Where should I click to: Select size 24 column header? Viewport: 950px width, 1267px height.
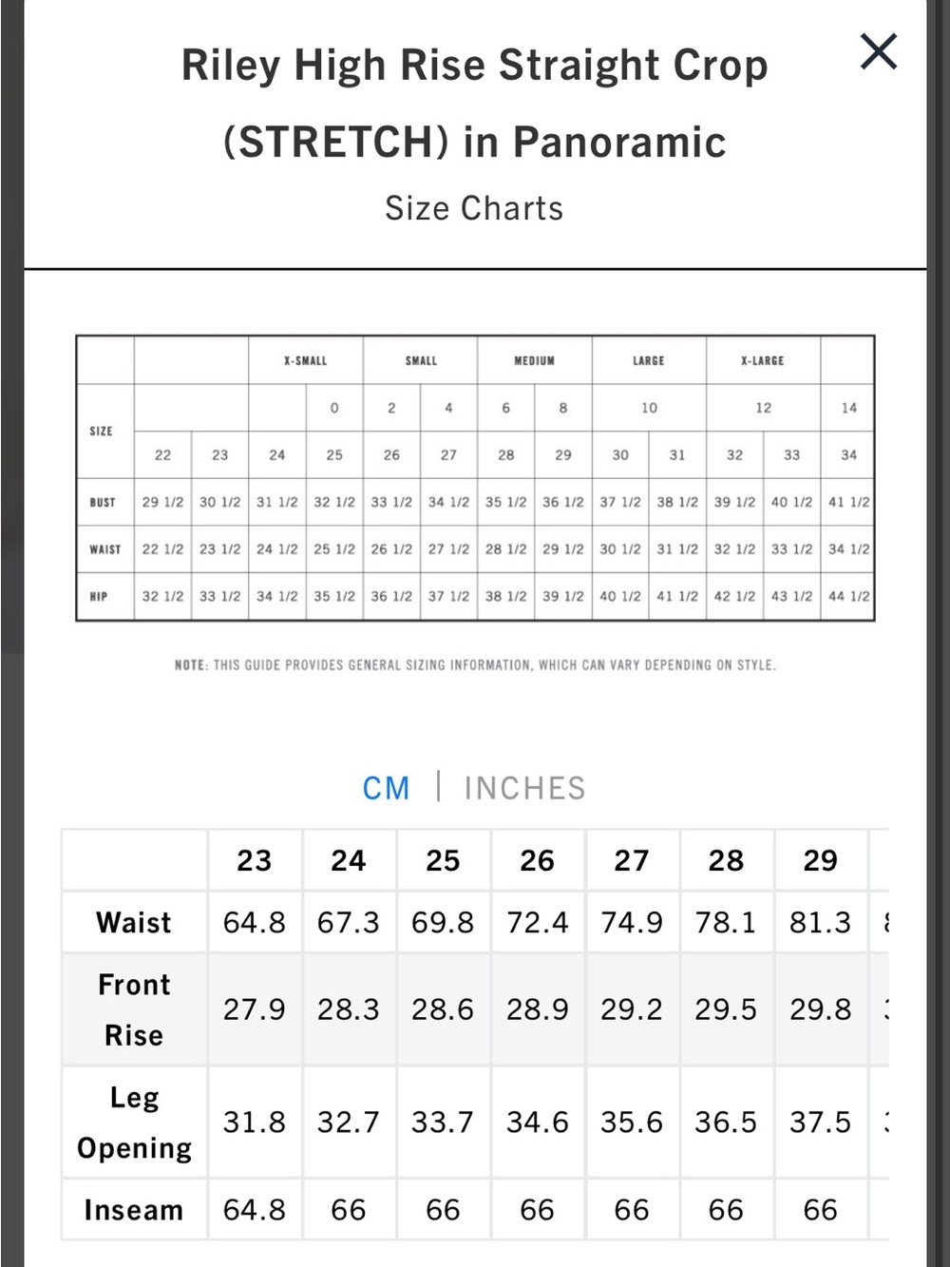pyautogui.click(x=349, y=860)
